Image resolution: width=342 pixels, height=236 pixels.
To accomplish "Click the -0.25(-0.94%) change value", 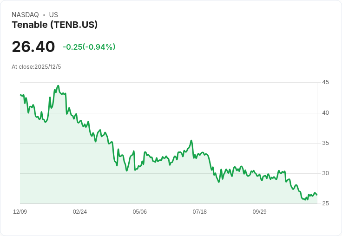I will 89,47.
